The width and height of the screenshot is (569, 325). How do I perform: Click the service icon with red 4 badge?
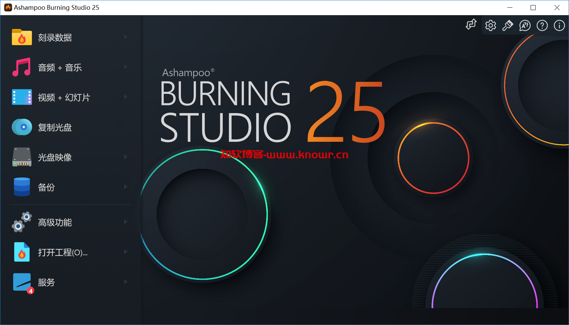pos(23,283)
